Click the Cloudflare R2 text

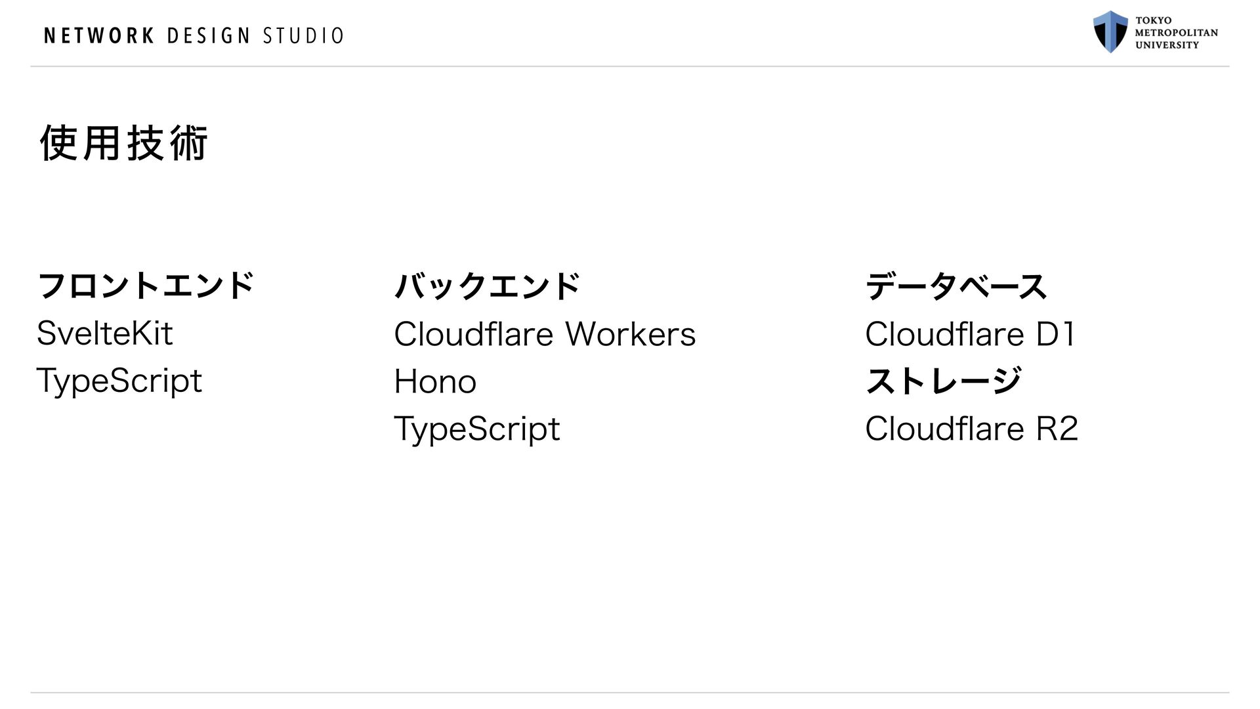click(x=972, y=429)
